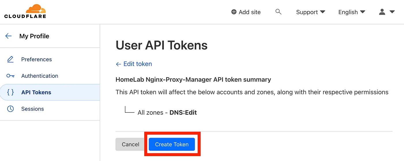Open search with the magnifier icon
The image size is (404, 161).
click(x=278, y=12)
